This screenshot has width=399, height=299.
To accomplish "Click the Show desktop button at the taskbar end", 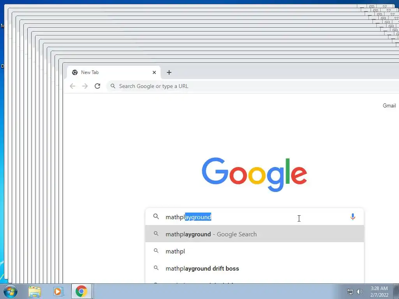I will tap(396, 291).
